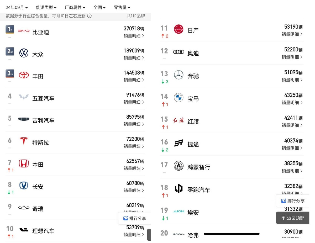
Task: Click the data source help question icon
Action: [x=89, y=16]
